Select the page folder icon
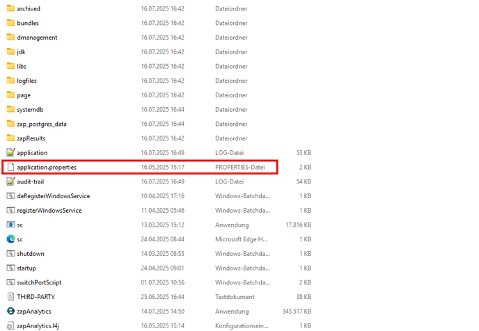Screen dimensions: 479x331 click(10, 95)
